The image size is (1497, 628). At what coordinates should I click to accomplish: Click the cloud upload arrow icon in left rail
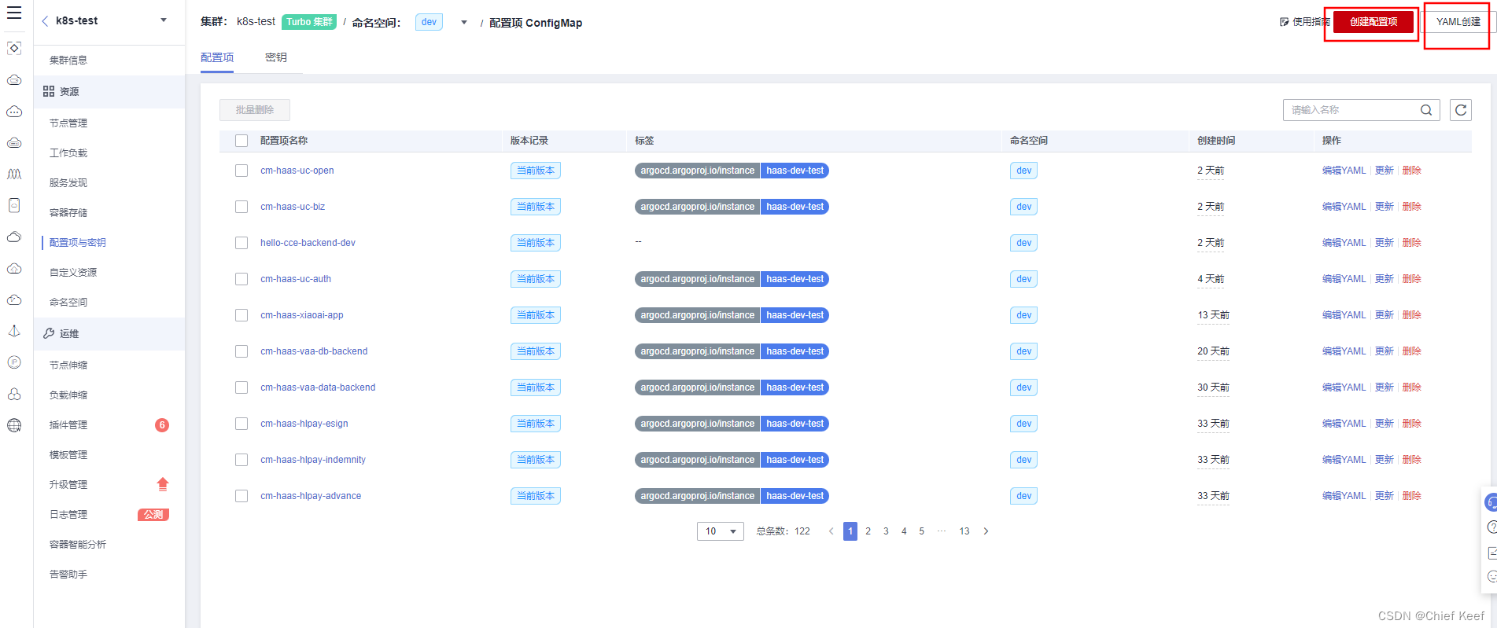(x=14, y=268)
